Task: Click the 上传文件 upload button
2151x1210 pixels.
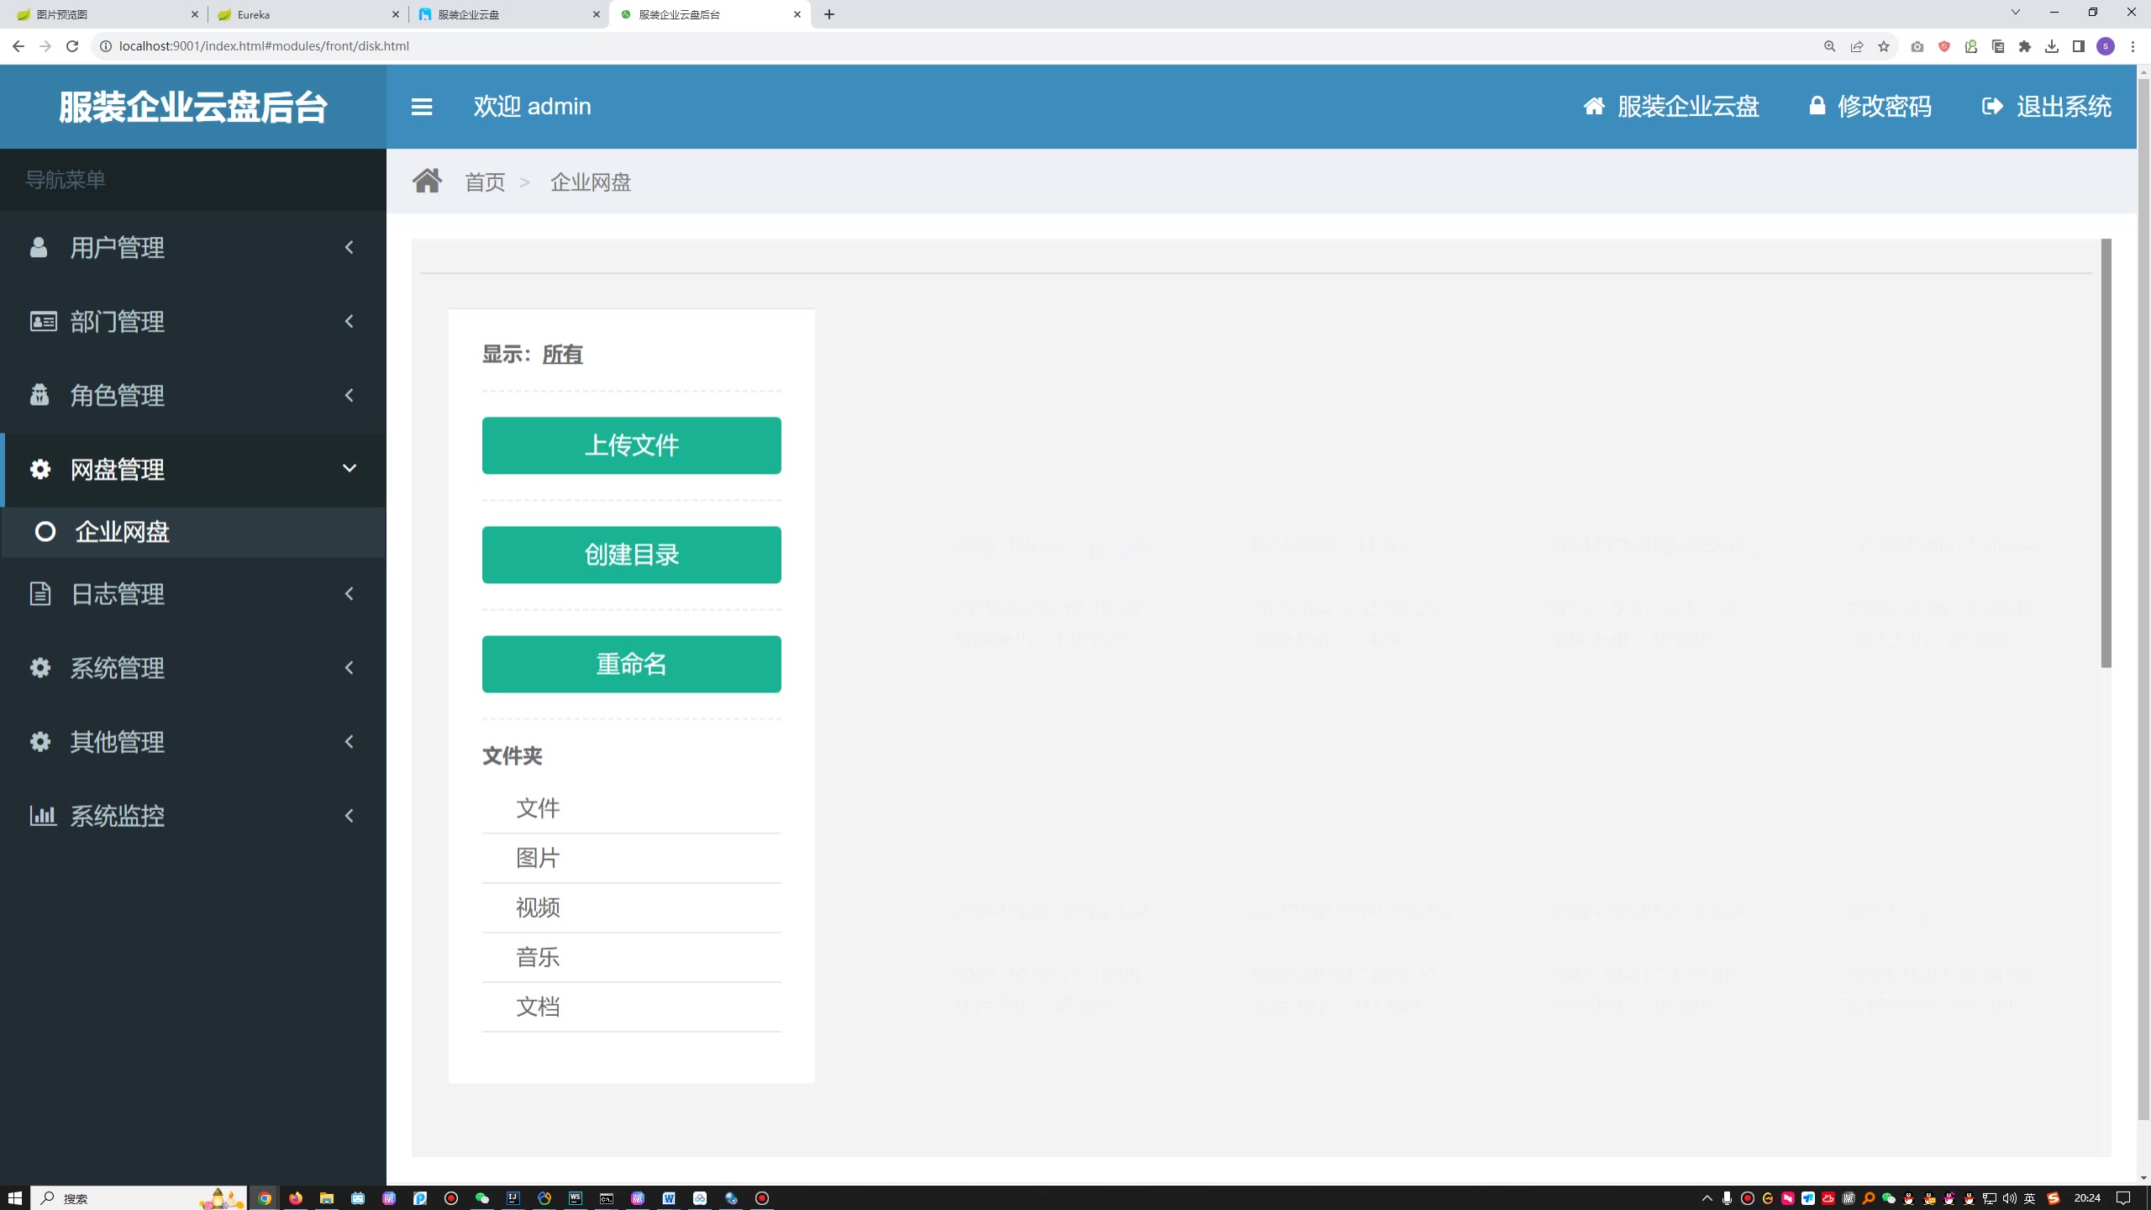Action: point(631,445)
